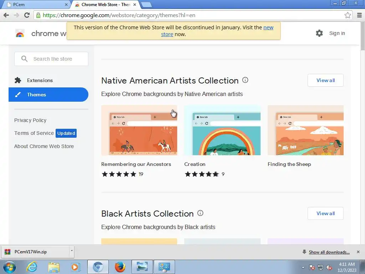Close the downloads bar
This screenshot has width=365, height=274.
click(358, 252)
